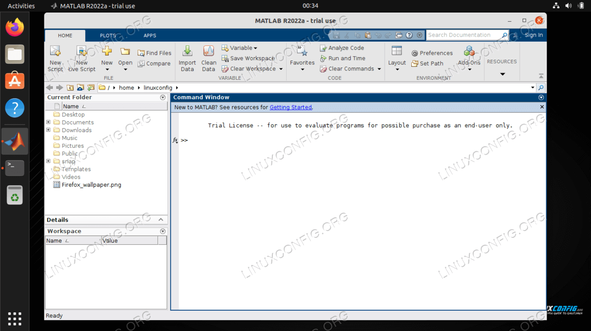Click linuxconfig in the address path
This screenshot has height=331, width=591.
158,88
